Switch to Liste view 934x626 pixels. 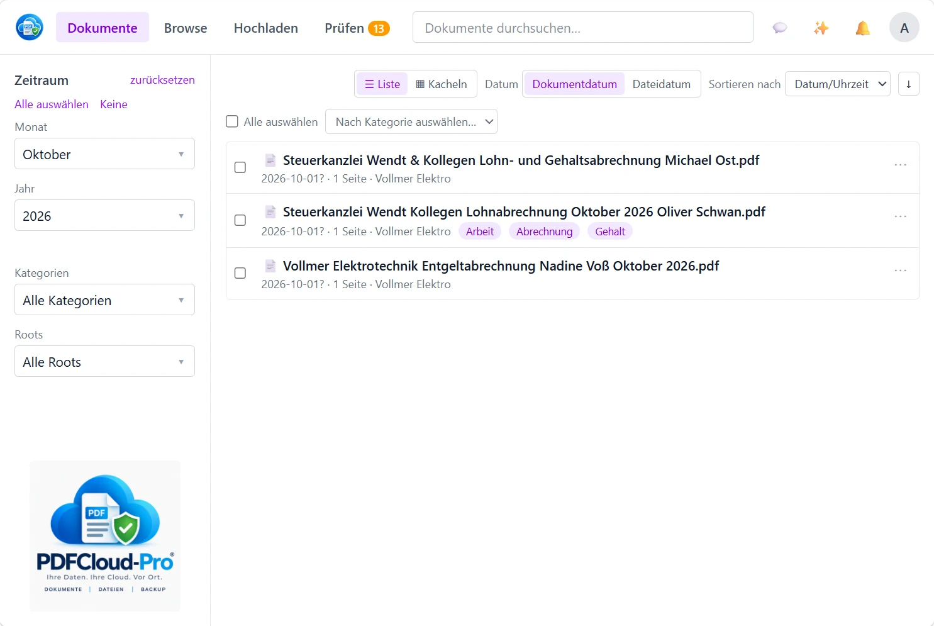[x=382, y=84]
